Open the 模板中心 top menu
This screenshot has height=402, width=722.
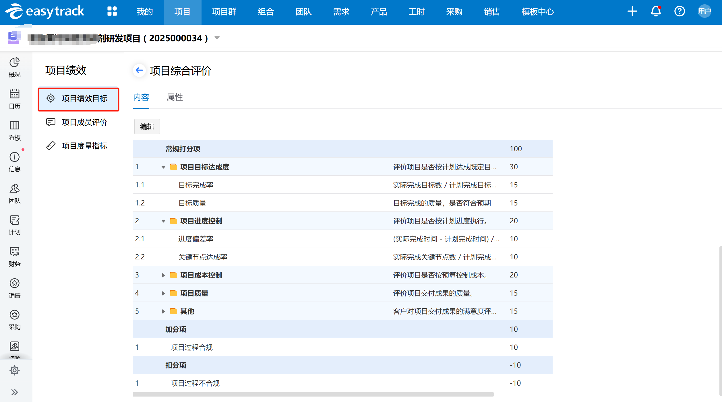537,12
